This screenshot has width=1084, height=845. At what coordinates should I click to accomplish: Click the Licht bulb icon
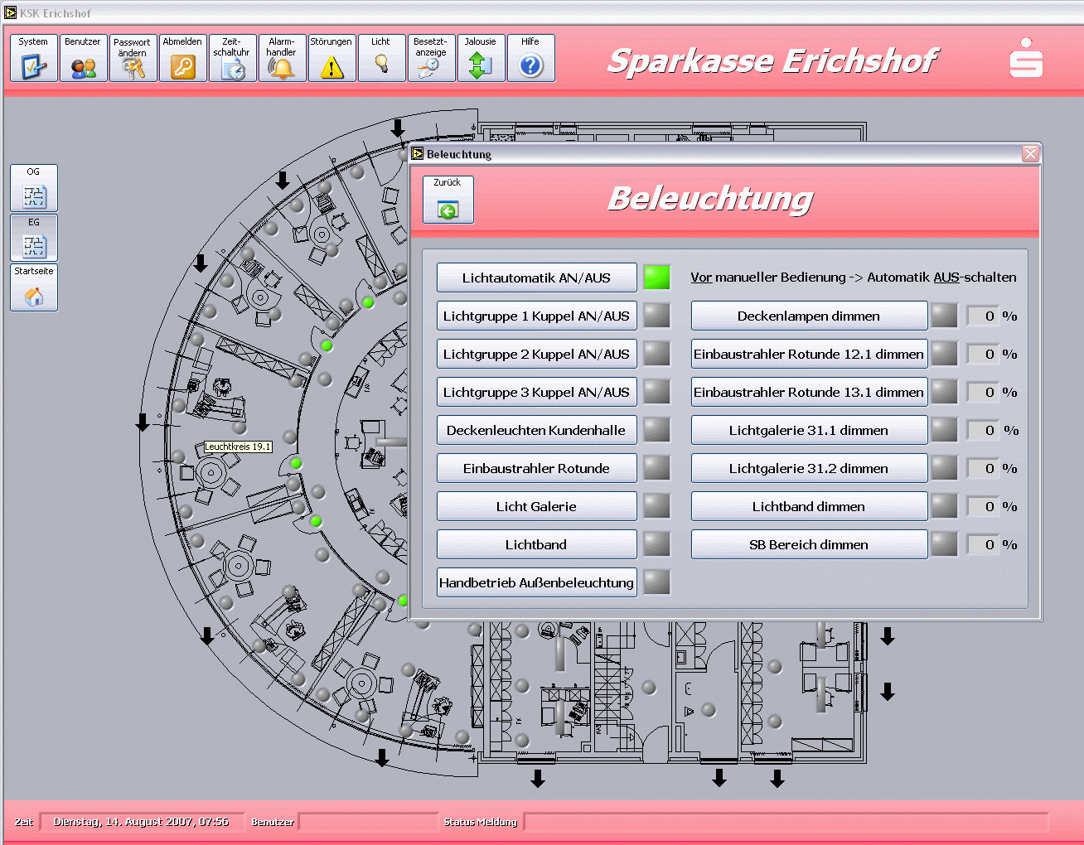click(382, 58)
